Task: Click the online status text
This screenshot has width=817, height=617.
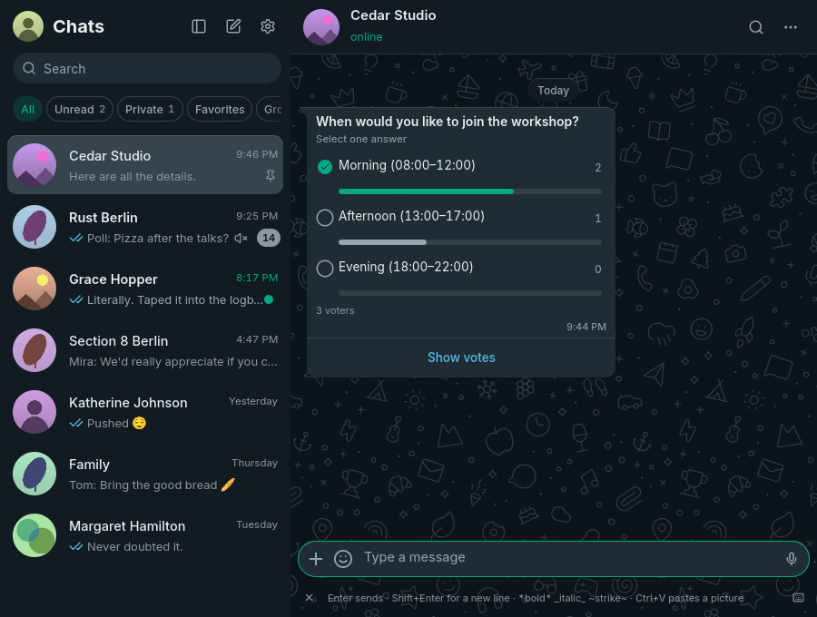Action: 367,37
